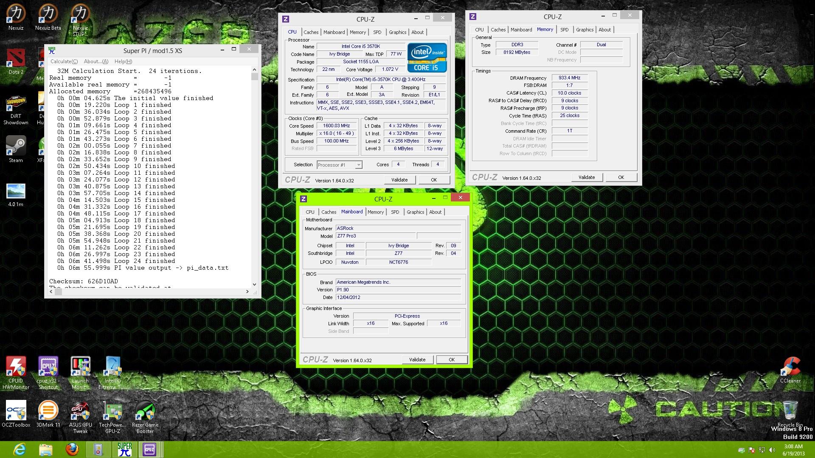Open the Launch Monitor desktop shortcut

pos(80,373)
